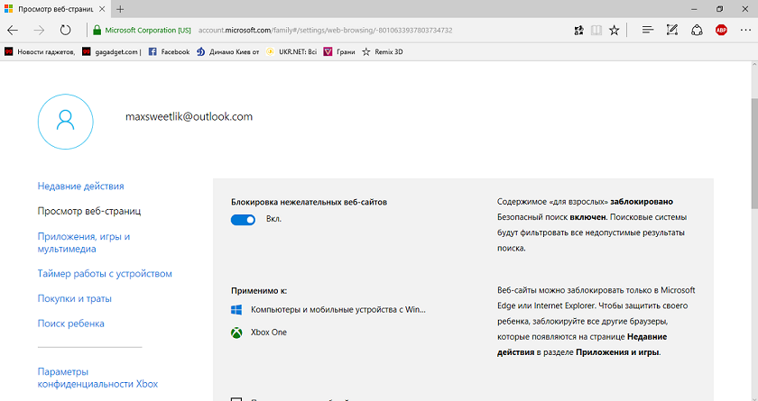The width and height of the screenshot is (758, 401).
Task: Reload the page with refresh icon
Action: click(65, 31)
